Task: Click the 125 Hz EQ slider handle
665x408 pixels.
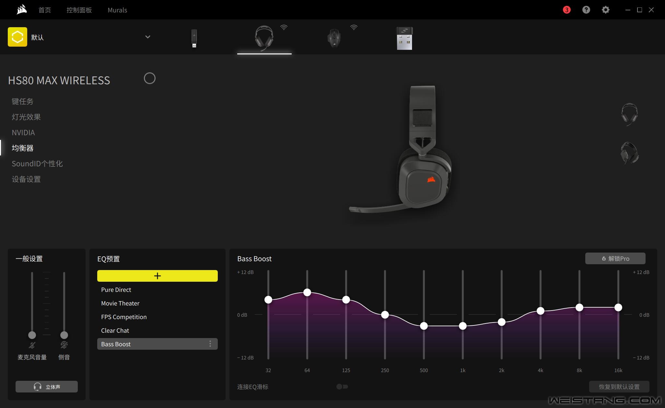Action: [x=346, y=300]
